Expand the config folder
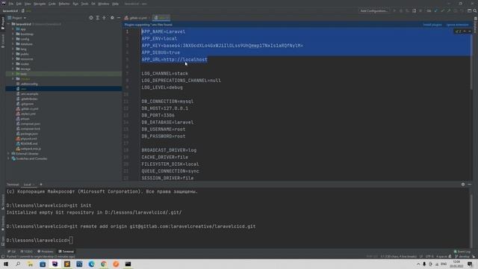The width and height of the screenshot is (478, 269). coord(13,39)
